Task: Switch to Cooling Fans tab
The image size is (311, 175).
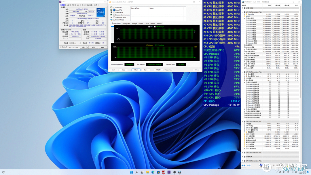Action: (x=126, y=23)
